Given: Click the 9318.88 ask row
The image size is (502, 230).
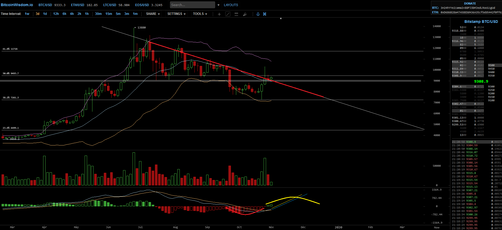Looking at the screenshot, I should click(x=468, y=31).
